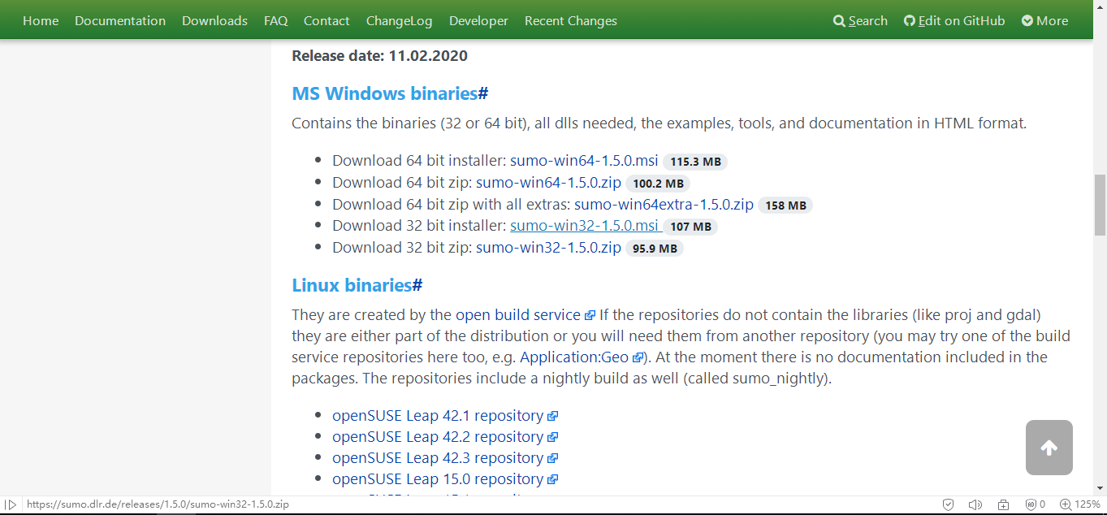Open the ChangeLog page

(399, 20)
